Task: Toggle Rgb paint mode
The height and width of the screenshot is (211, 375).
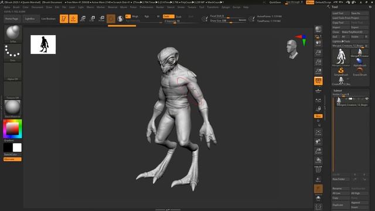Action: (146, 16)
